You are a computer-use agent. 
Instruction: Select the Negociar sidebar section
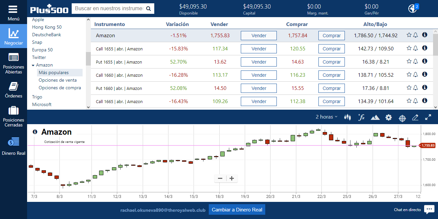pos(14,36)
